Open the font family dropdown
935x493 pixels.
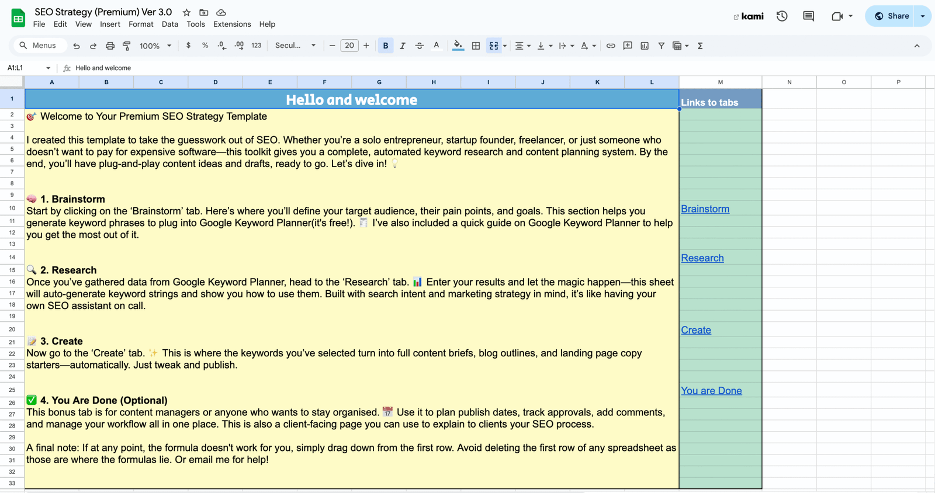coord(295,46)
